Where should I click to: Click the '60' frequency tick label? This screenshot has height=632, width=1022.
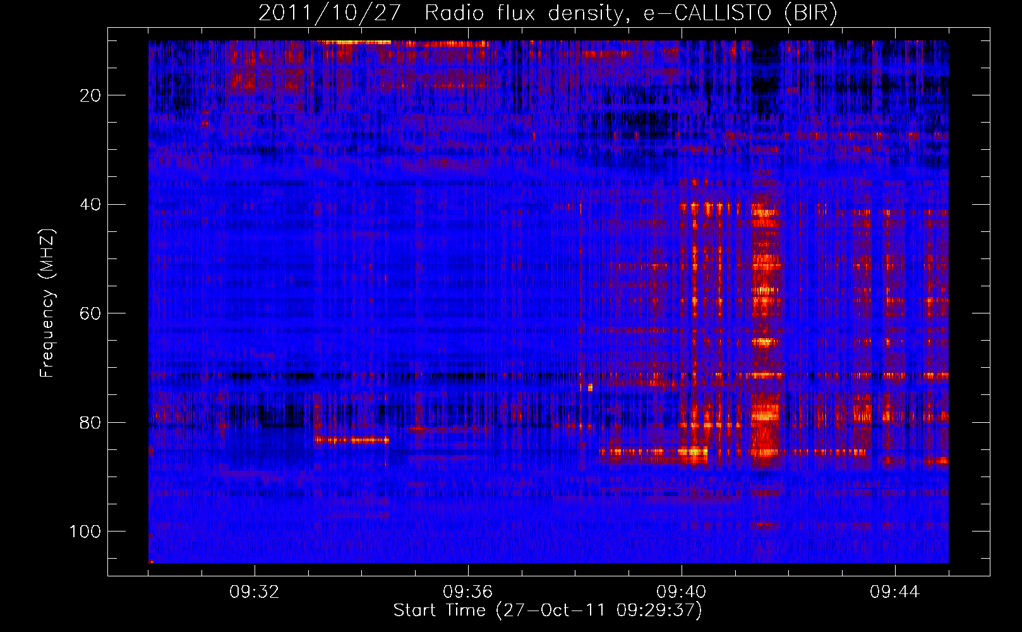[x=90, y=313]
